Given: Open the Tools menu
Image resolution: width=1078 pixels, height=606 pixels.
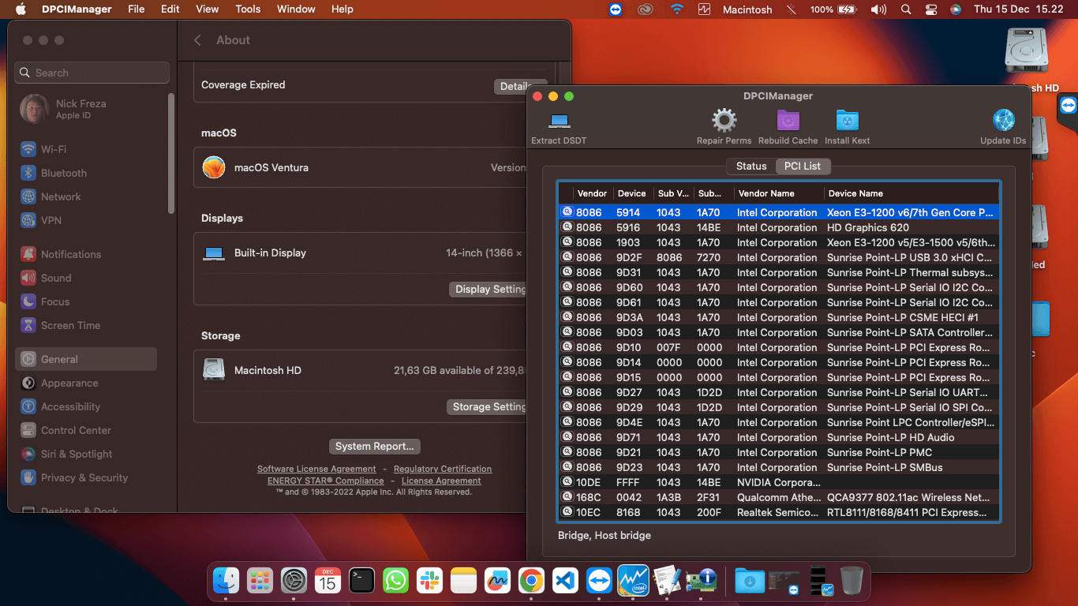Looking at the screenshot, I should 248,9.
